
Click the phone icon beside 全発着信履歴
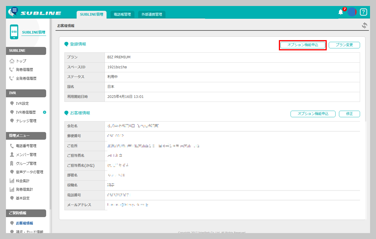pos(12,78)
